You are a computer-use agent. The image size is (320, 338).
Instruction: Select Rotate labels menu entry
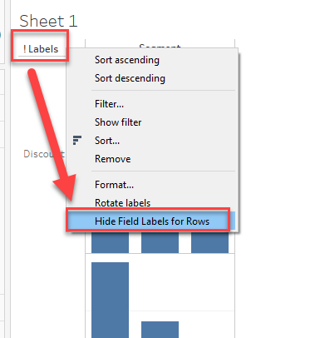pyautogui.click(x=122, y=203)
